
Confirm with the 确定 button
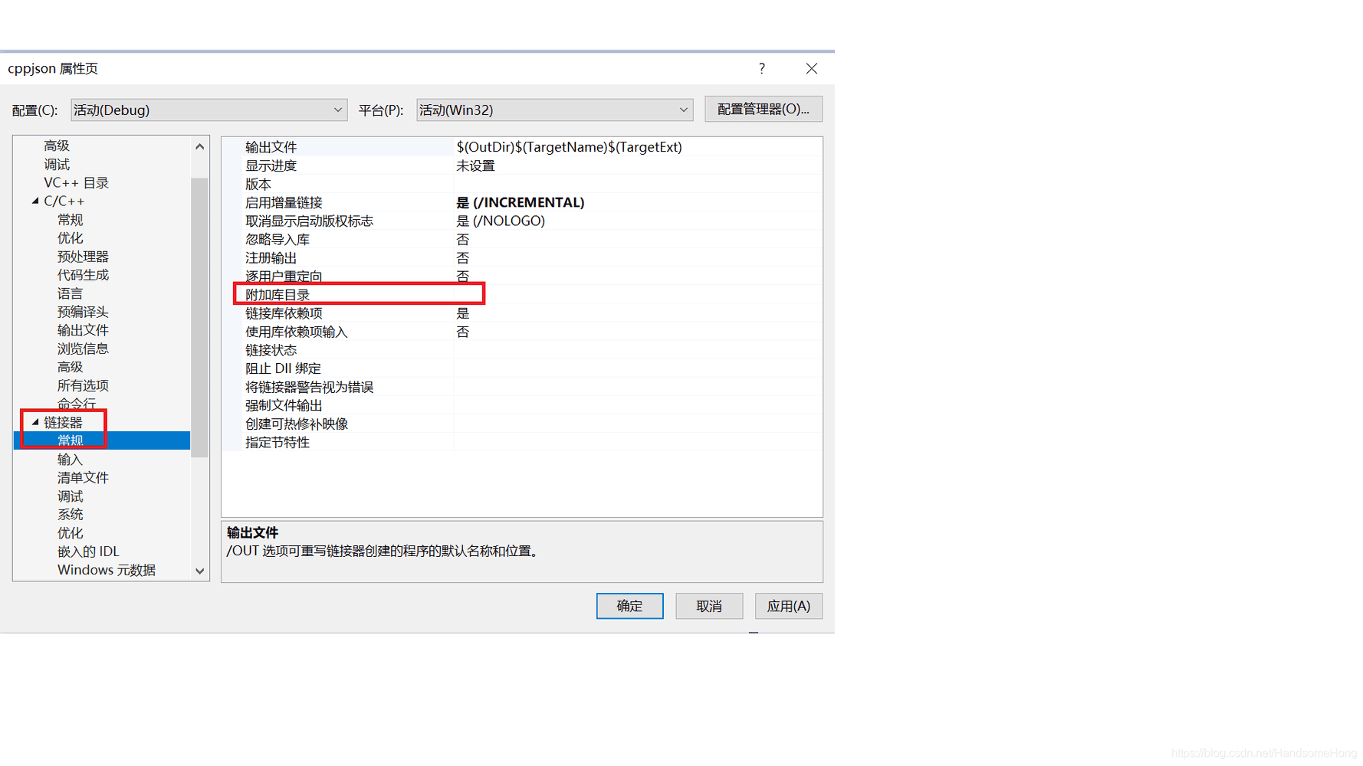click(629, 606)
